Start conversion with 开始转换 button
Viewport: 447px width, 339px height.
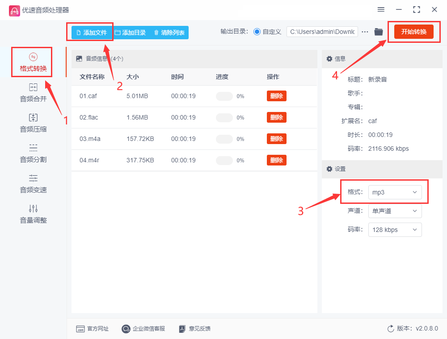pyautogui.click(x=413, y=32)
